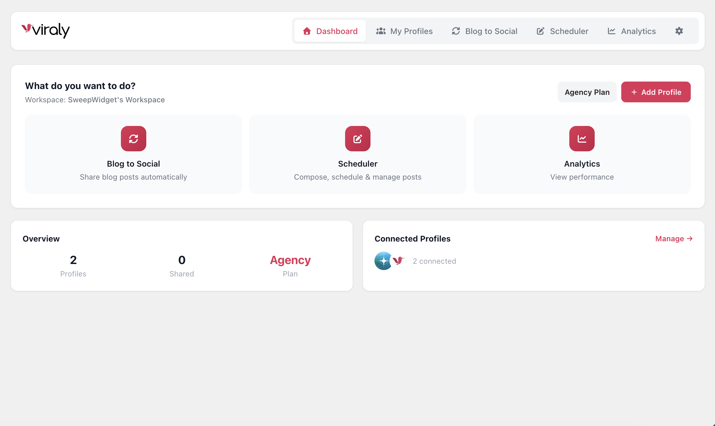Switch to the My Profiles tab
The image size is (715, 426).
(404, 31)
